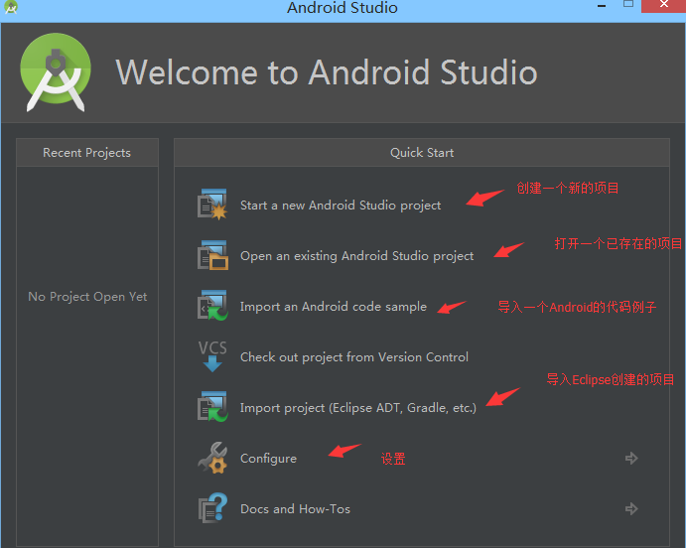686x548 pixels.
Task: Click the Import project (Eclipse ADT) icon
Action: pyautogui.click(x=212, y=407)
